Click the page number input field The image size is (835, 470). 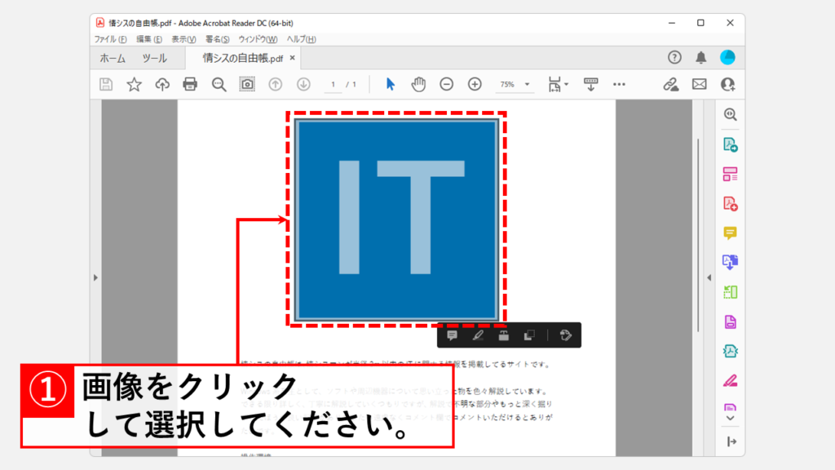click(x=333, y=84)
